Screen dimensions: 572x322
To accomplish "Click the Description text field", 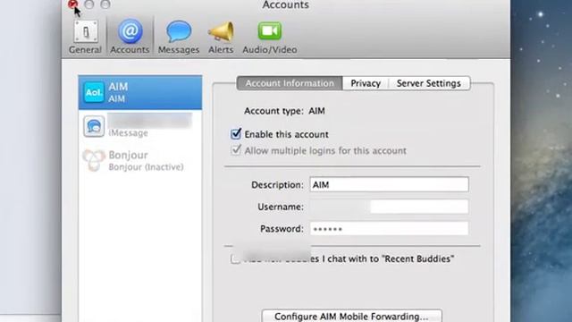I will (390, 184).
